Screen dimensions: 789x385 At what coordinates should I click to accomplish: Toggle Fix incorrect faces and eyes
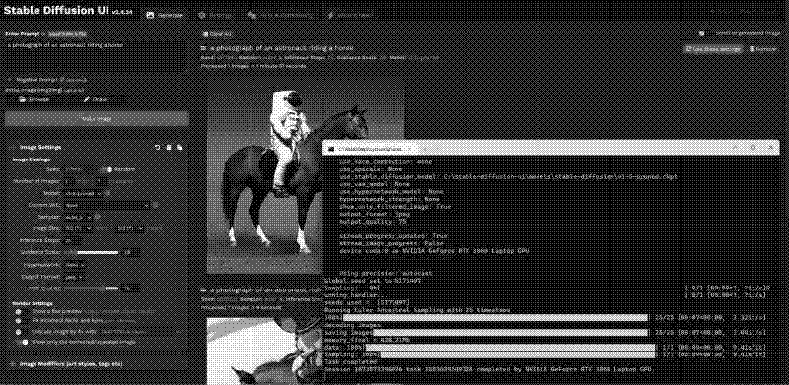click(21, 320)
